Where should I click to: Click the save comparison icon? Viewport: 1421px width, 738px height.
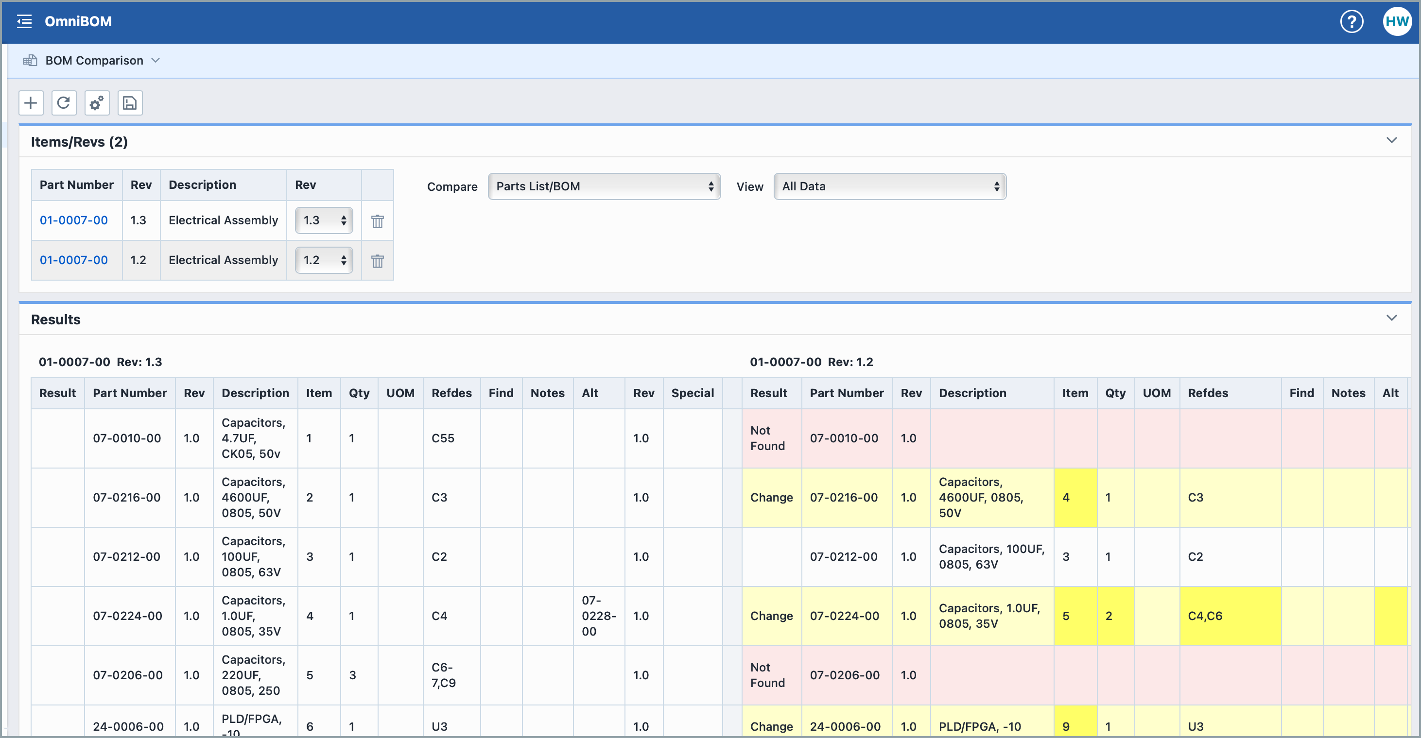coord(130,103)
